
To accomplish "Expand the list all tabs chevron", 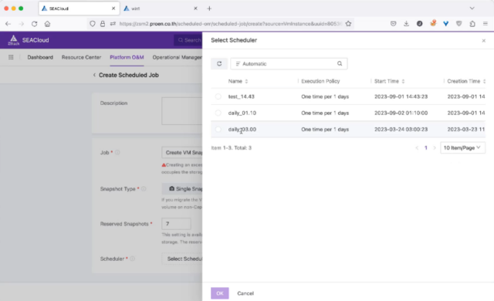I will coord(472,8).
